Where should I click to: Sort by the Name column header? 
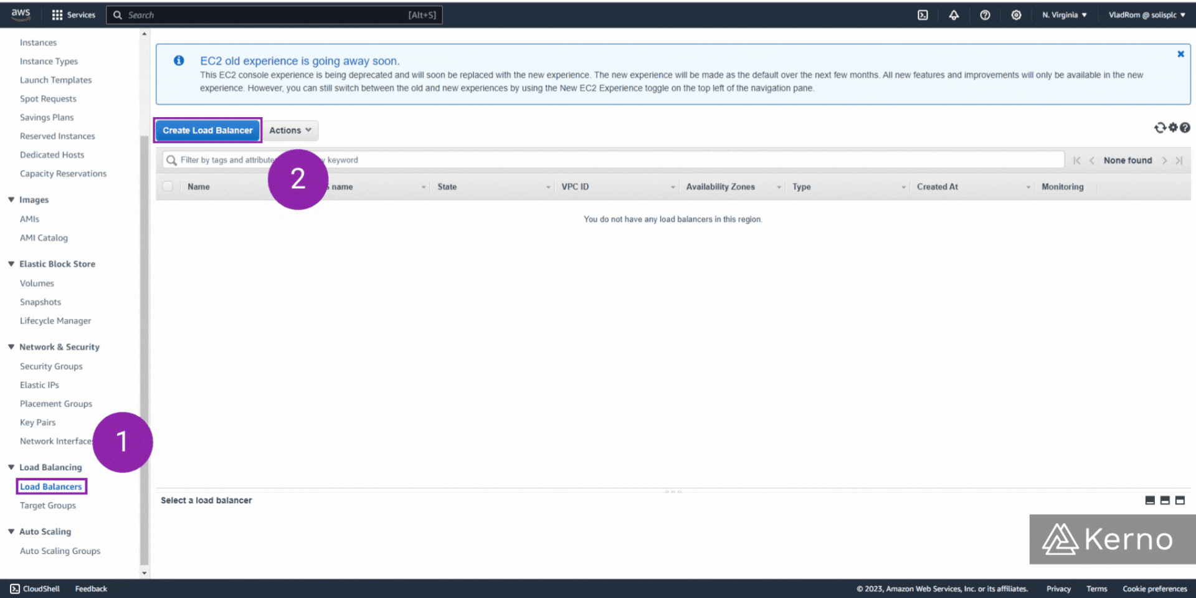pyautogui.click(x=199, y=187)
